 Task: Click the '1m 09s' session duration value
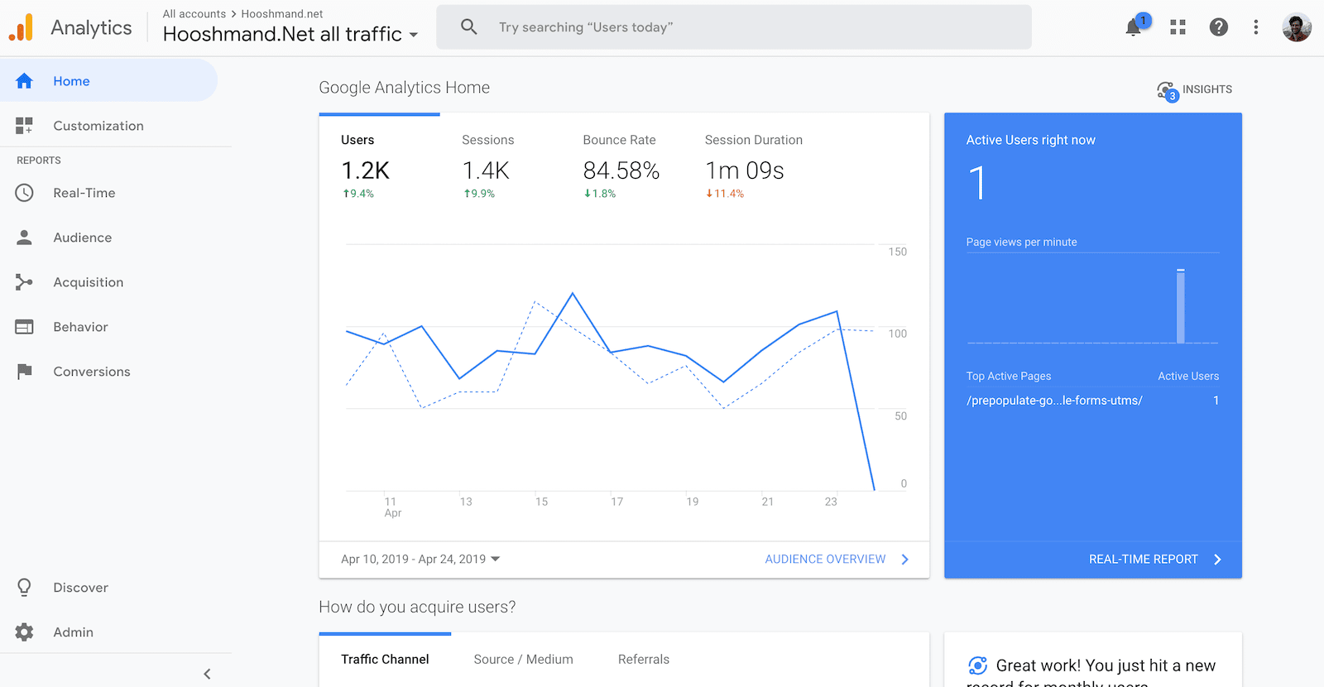click(x=744, y=171)
